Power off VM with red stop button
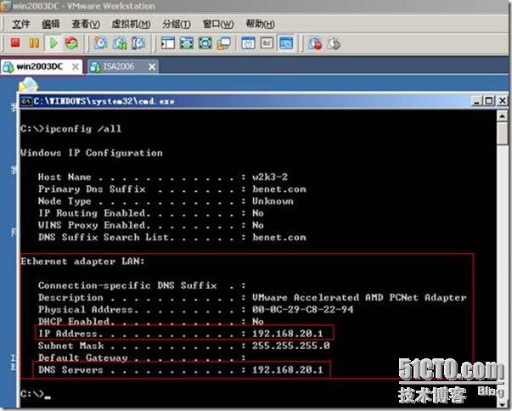Viewport: 512px width, 411px height. [15, 42]
